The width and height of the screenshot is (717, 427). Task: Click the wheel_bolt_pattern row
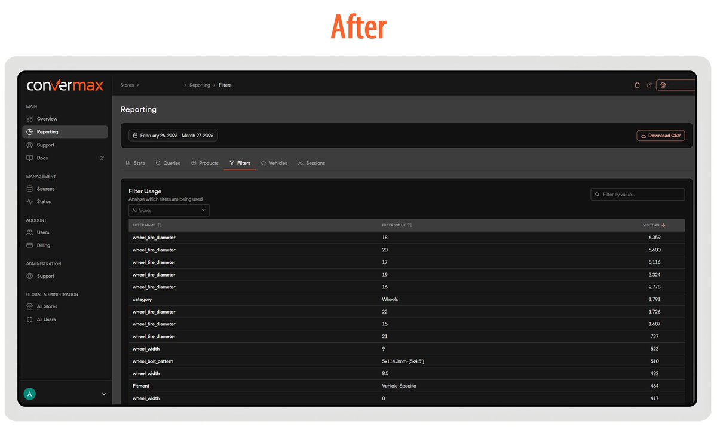pos(406,361)
